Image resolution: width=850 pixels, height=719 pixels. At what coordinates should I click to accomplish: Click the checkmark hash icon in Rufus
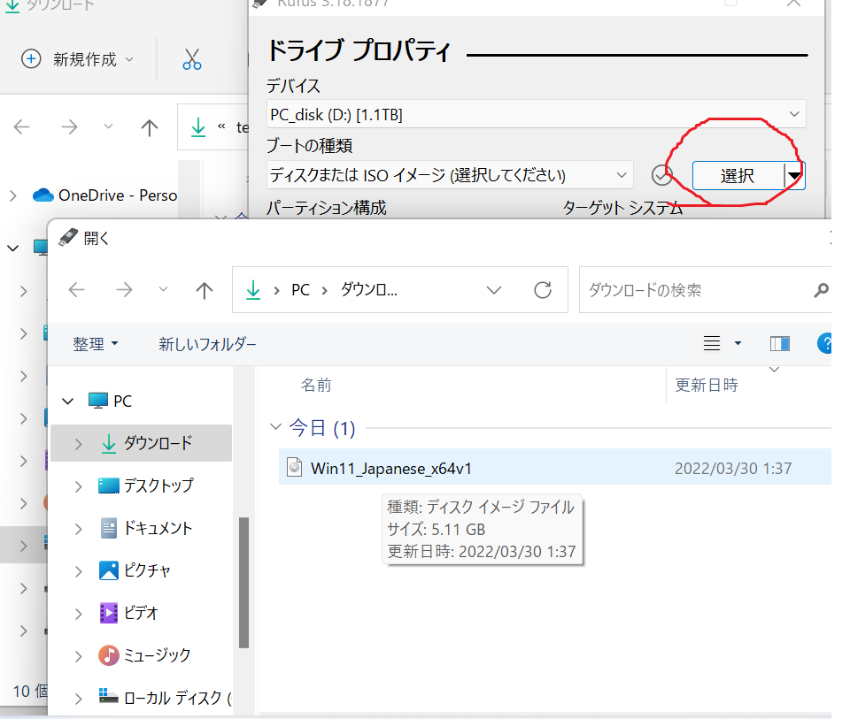(x=662, y=175)
